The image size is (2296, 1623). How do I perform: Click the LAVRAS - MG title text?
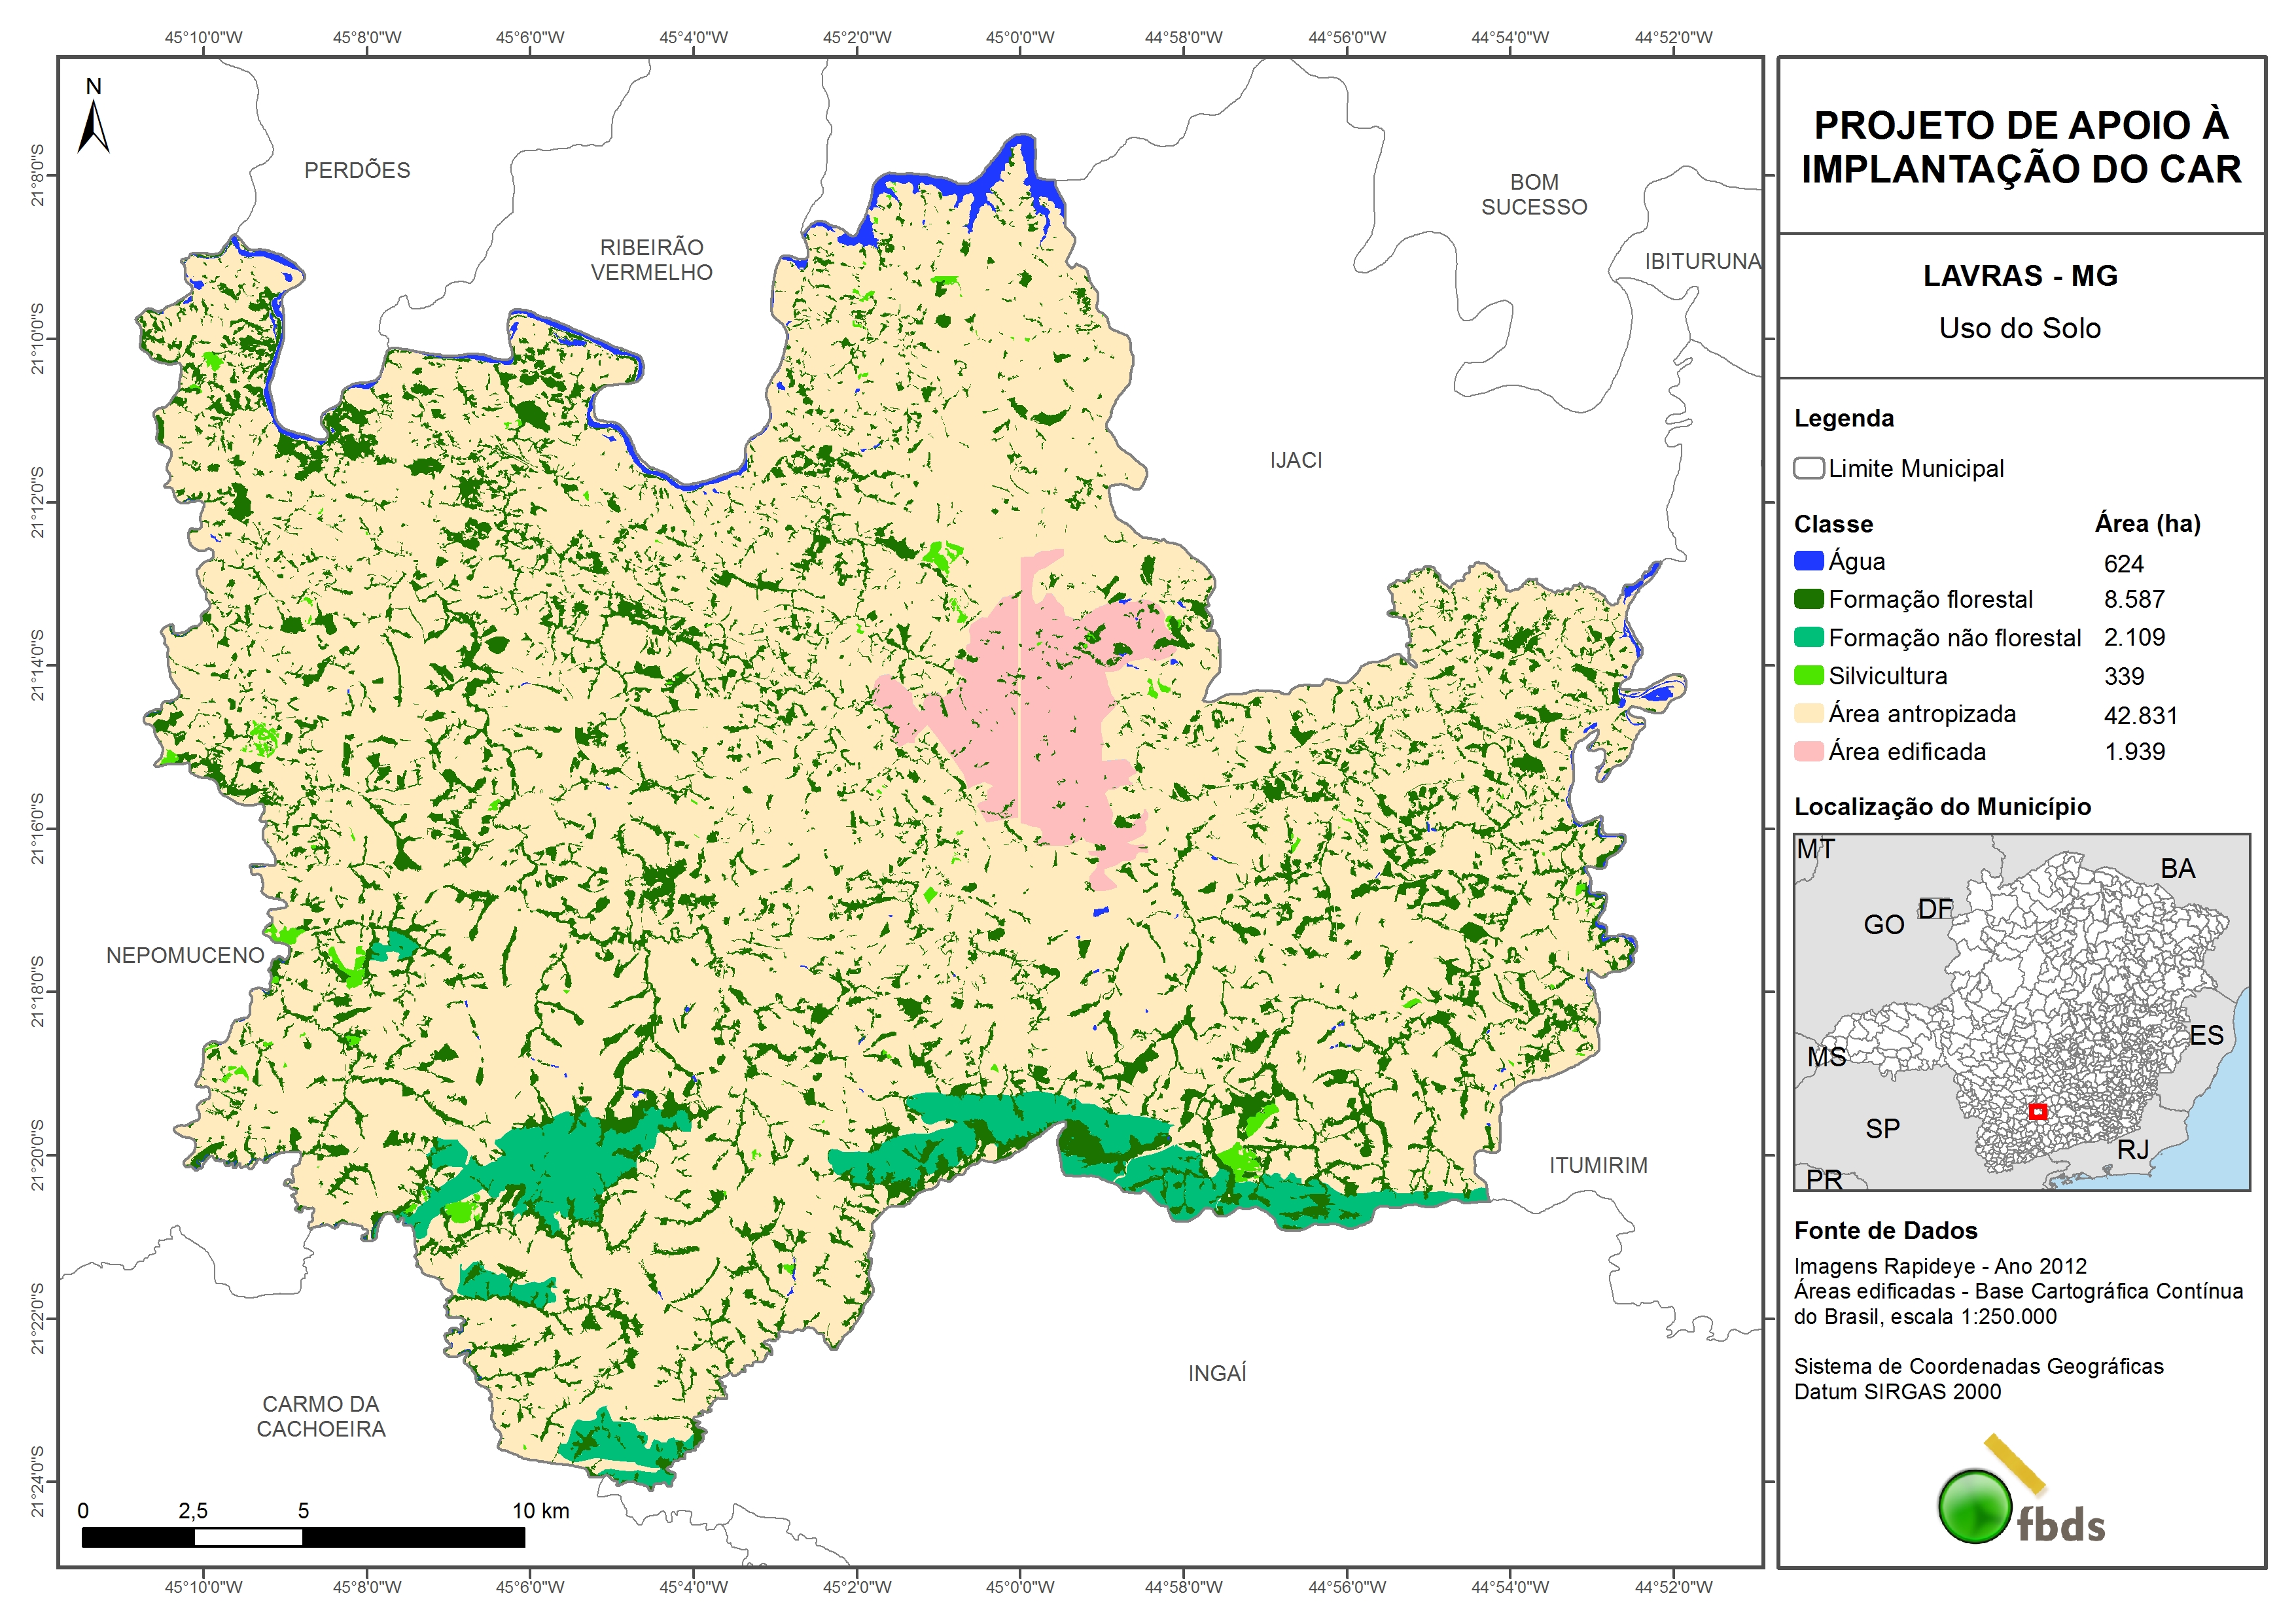[x=2020, y=276]
